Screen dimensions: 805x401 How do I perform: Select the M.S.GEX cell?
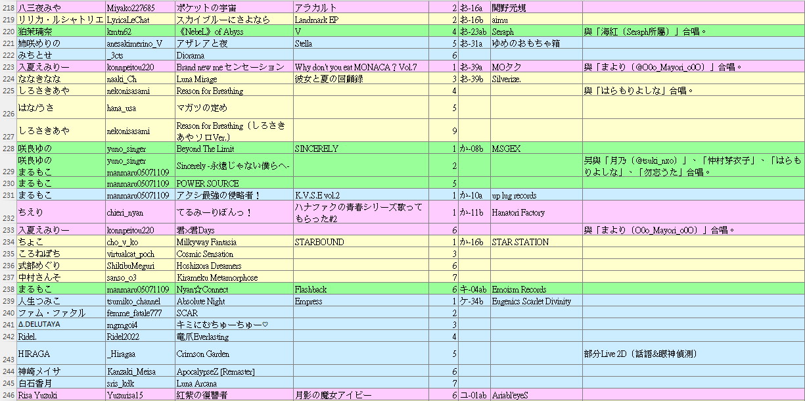point(536,149)
